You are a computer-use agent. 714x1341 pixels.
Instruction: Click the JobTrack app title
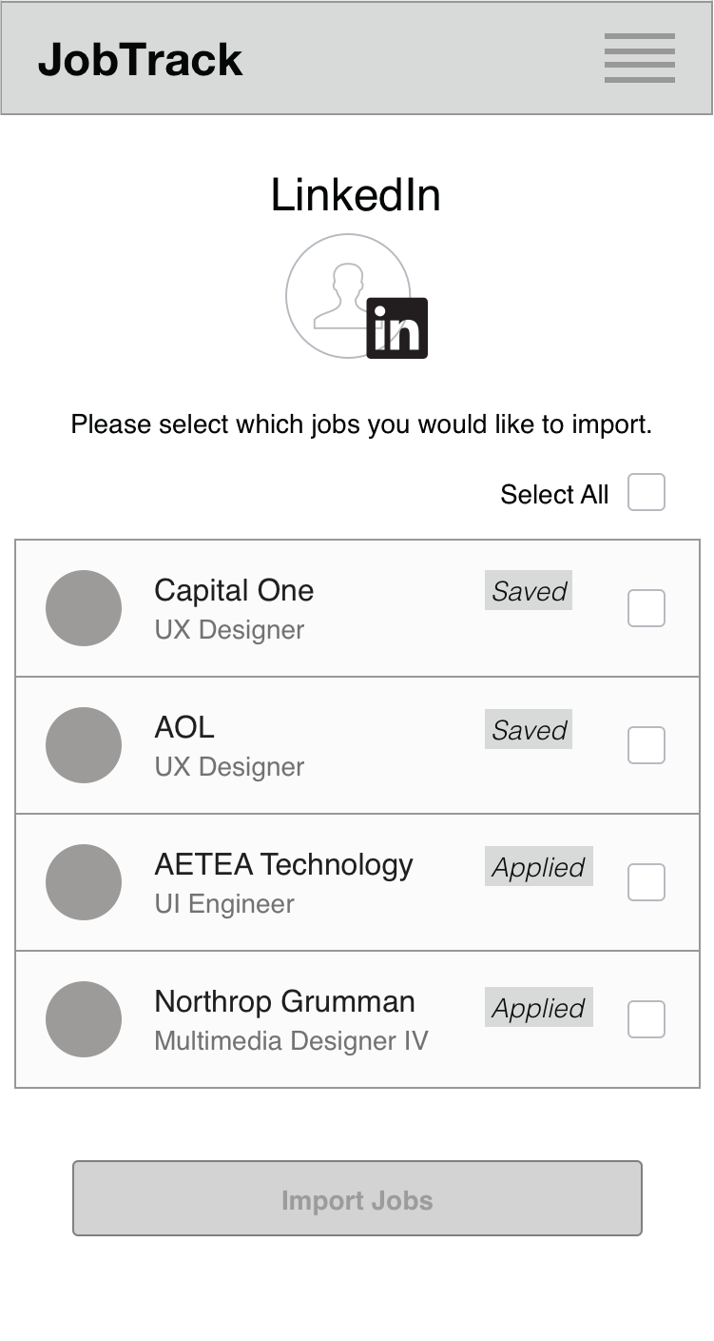pos(141,59)
